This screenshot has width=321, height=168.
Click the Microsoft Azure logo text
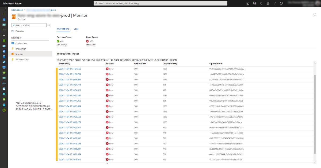(x=12, y=3)
